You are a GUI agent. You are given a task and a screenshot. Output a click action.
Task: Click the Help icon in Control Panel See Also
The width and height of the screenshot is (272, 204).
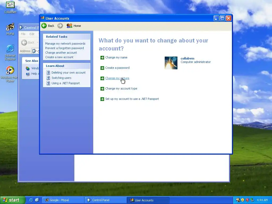coord(28,74)
